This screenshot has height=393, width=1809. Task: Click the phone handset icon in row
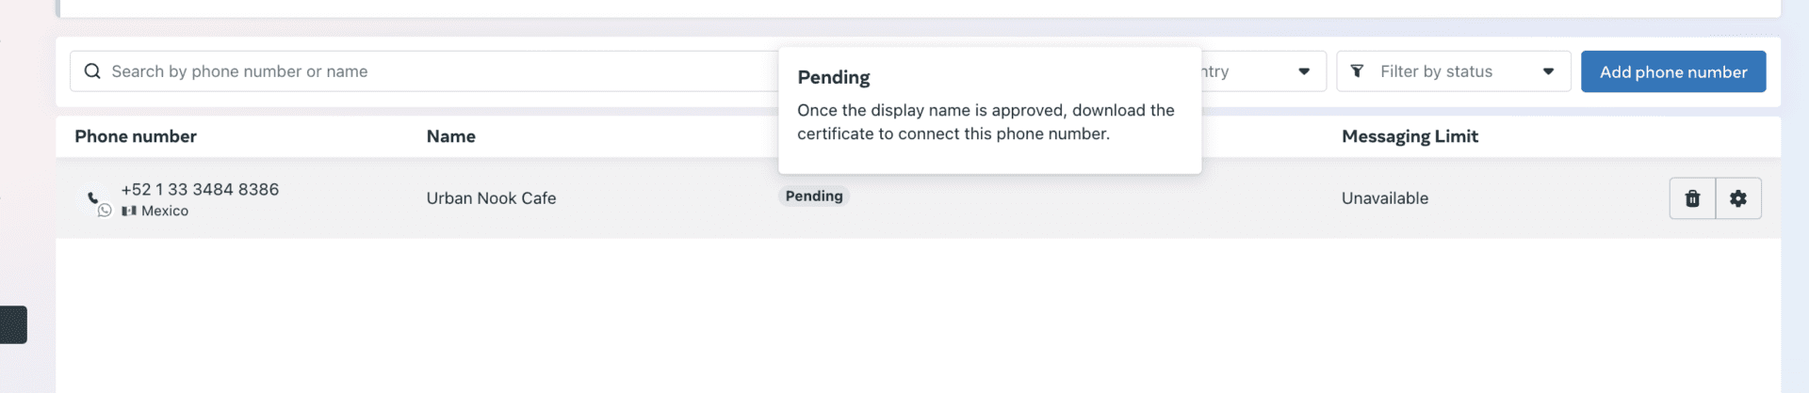[92, 197]
